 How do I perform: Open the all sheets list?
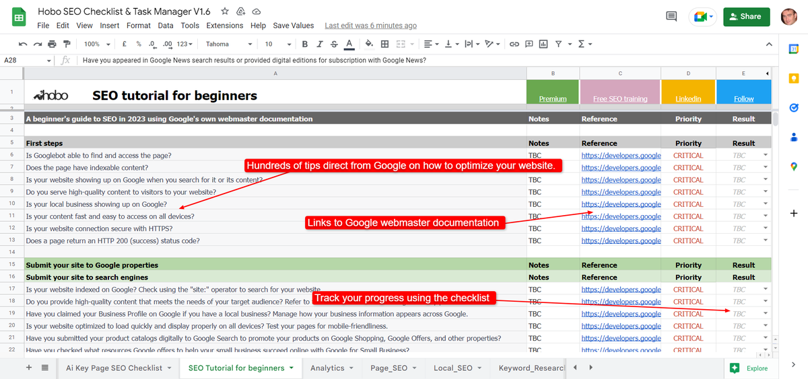click(44, 368)
